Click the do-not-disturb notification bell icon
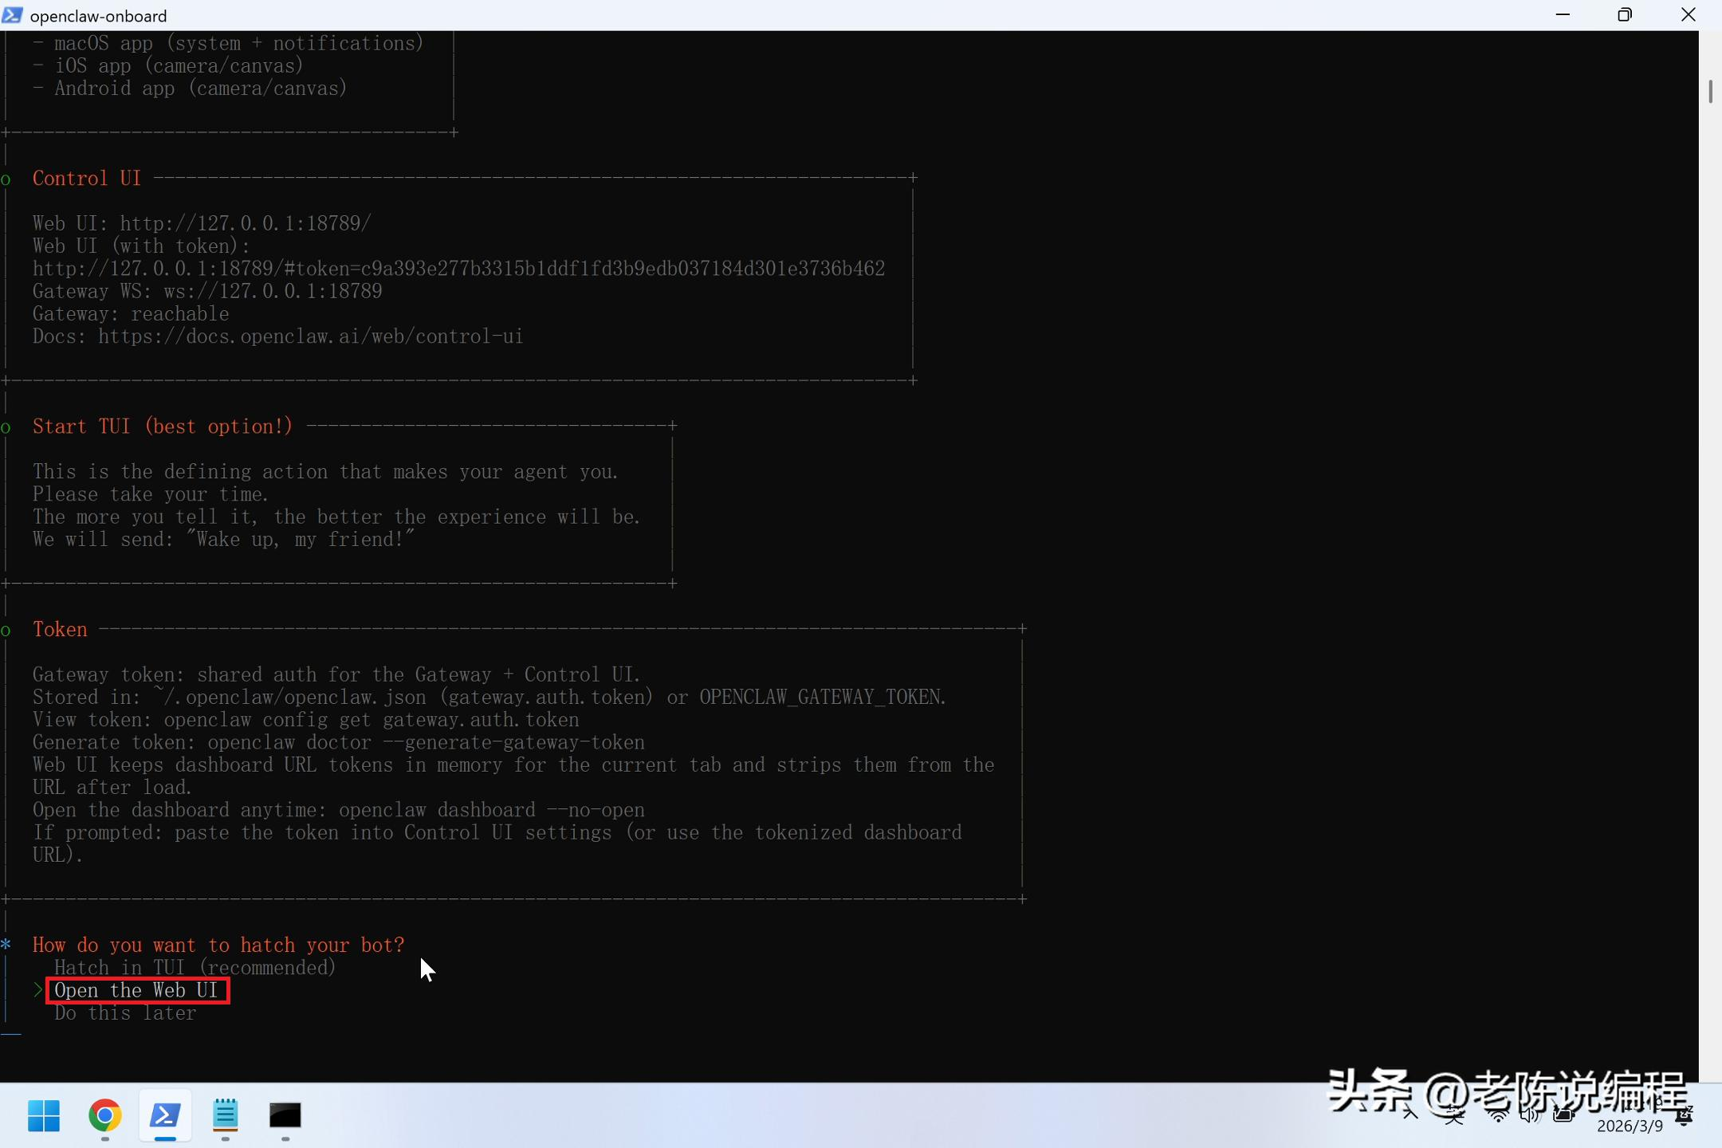Image resolution: width=1722 pixels, height=1148 pixels. pos(1685,1116)
